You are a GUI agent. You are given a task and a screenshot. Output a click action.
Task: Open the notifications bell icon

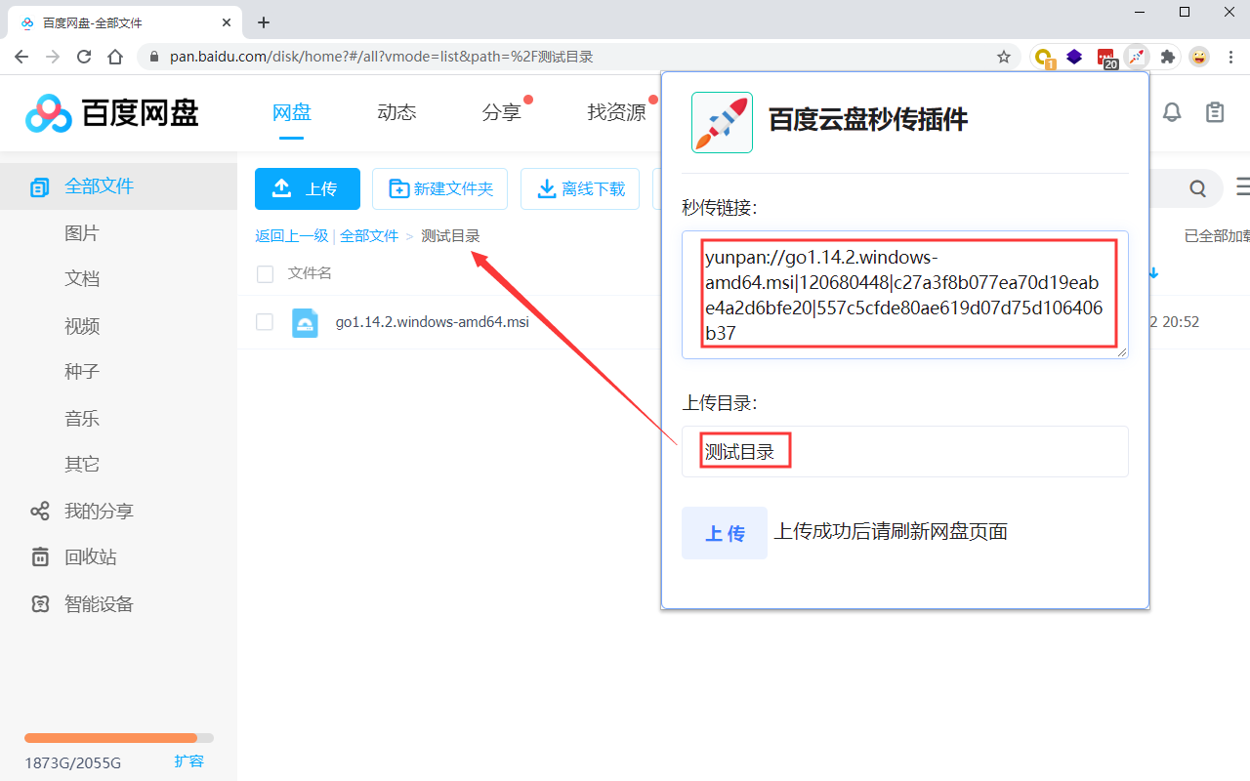(1172, 112)
